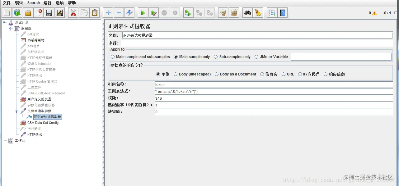
Task: Click the Open file folder icon
Action: [28, 13]
